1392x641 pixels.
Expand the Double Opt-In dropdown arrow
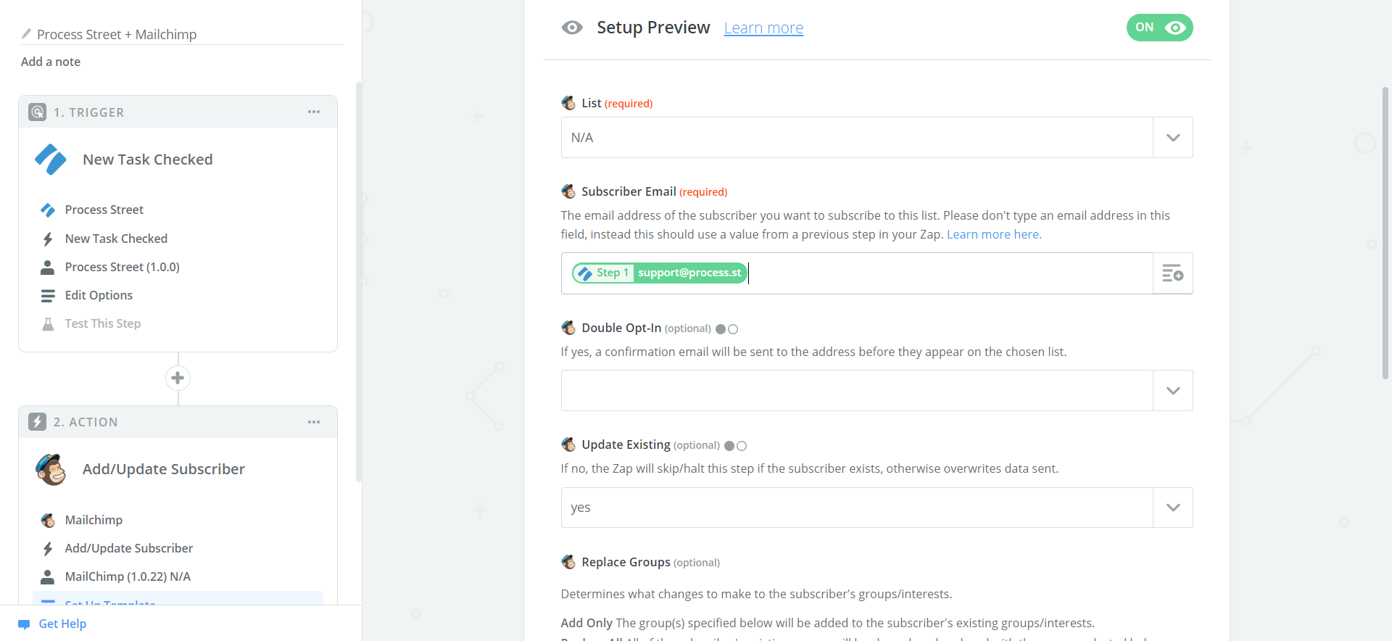coord(1173,391)
